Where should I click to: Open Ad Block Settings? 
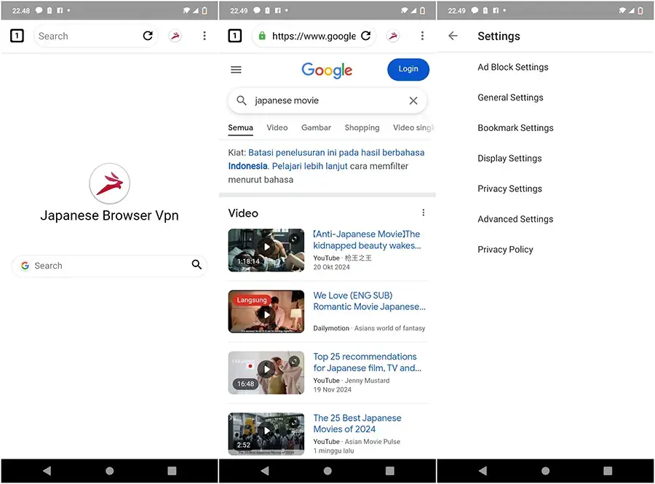[512, 67]
